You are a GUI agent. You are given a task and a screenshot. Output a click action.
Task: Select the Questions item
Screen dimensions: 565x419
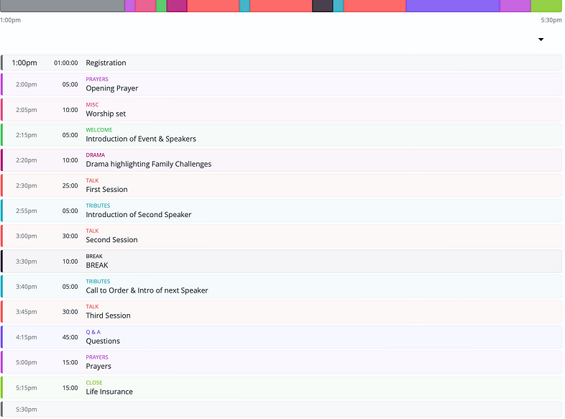(x=103, y=341)
